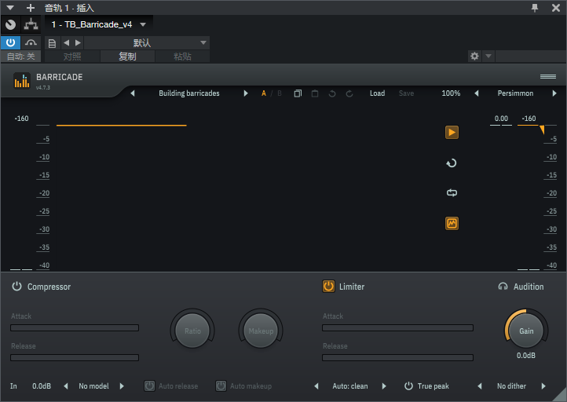Screen dimensions: 567x402
Task: Select the A state tab
Action: point(264,93)
